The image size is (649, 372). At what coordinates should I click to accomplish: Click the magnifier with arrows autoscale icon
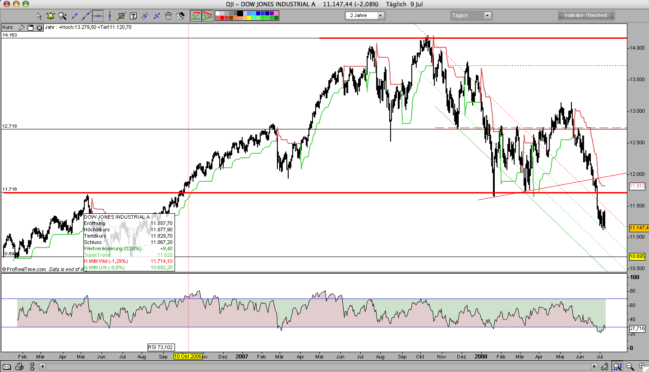coord(617,366)
